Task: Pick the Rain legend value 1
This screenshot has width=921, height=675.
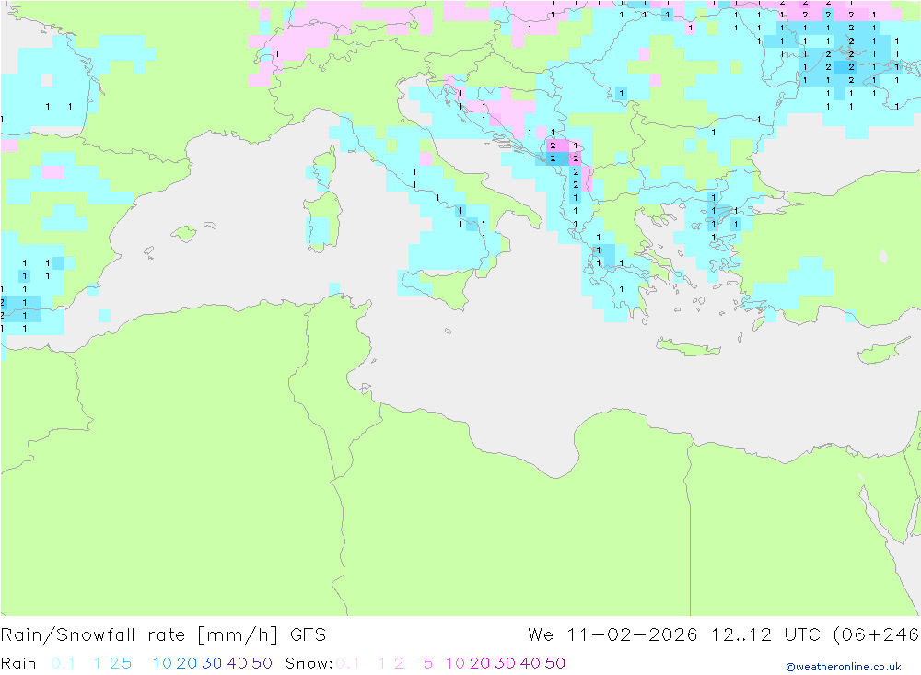Action: 98,663
